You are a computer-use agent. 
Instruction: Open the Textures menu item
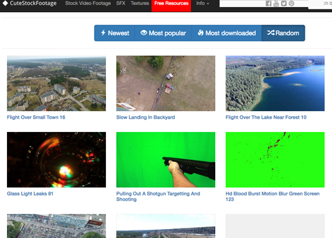[x=140, y=3]
